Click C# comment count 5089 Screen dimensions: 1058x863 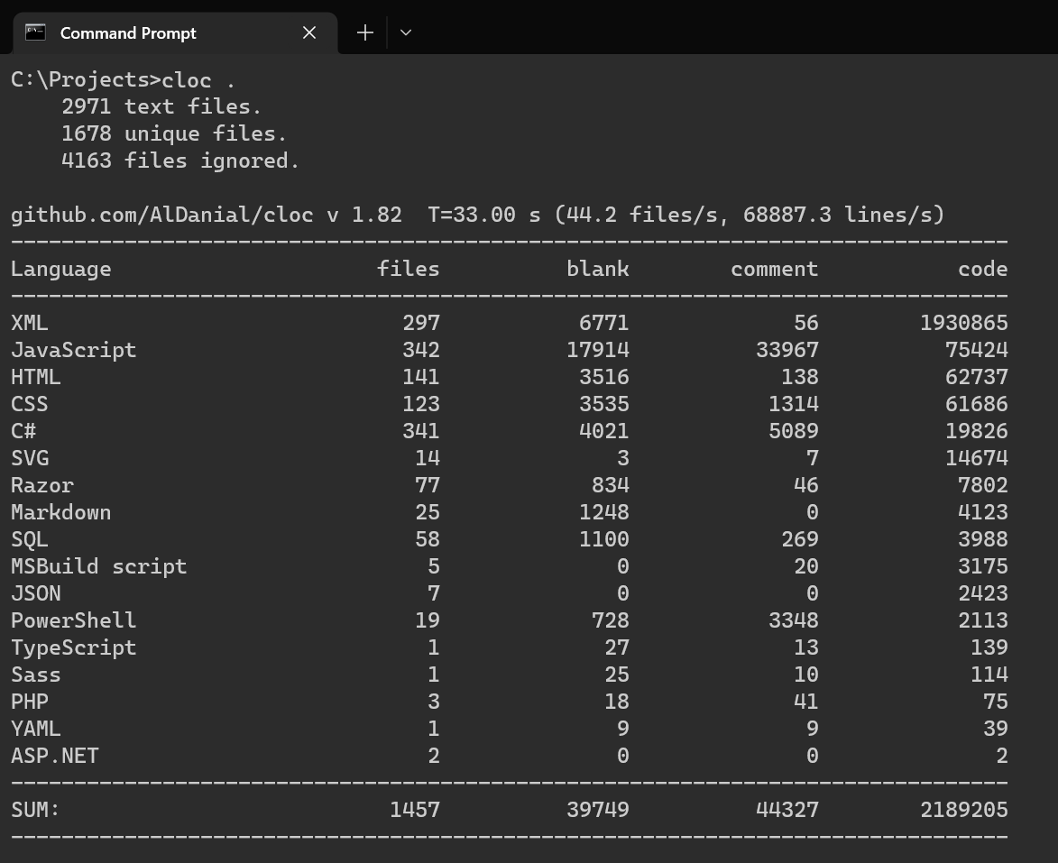[793, 430]
